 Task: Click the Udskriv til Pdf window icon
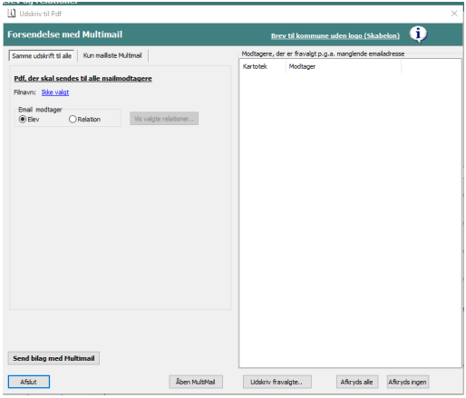pos(12,14)
